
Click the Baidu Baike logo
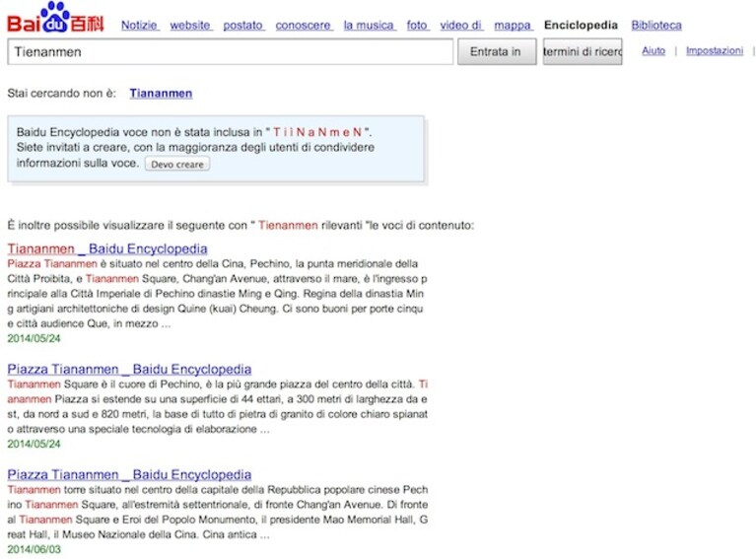(x=55, y=18)
